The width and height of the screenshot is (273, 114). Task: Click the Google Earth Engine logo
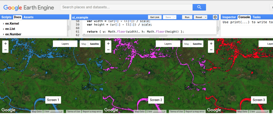click(x=29, y=8)
